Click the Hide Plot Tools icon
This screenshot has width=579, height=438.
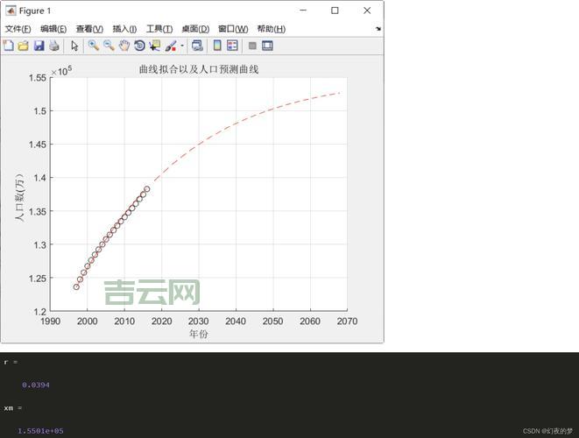252,46
